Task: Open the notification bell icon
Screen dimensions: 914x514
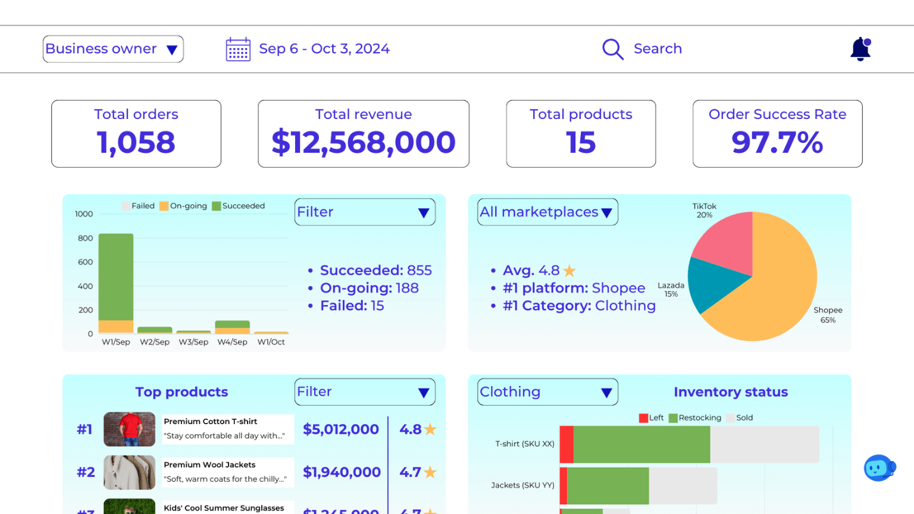Action: point(860,49)
